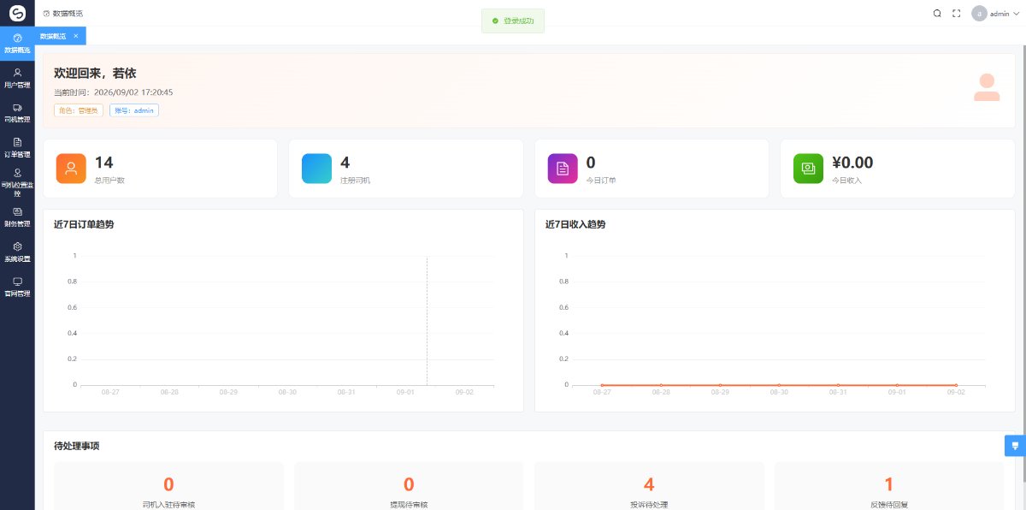Go to 用户管理 in the sidebar

pyautogui.click(x=17, y=79)
